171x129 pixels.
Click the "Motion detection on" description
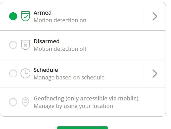point(60,20)
